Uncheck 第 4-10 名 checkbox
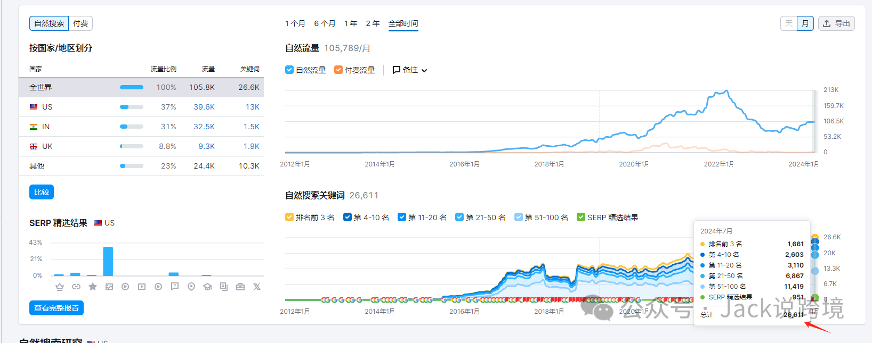 348,217
